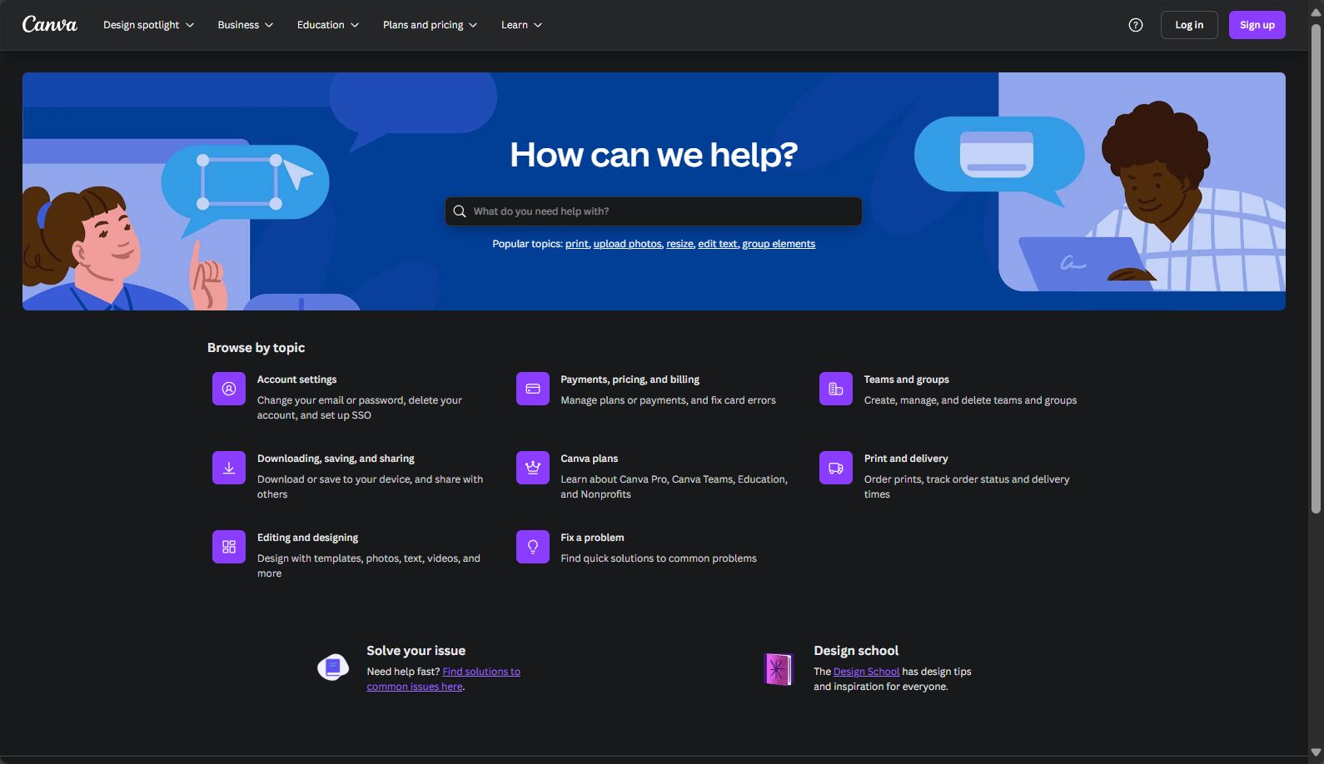This screenshot has height=764, width=1324.
Task: Open the popular topic 'print' link
Action: [x=577, y=244]
